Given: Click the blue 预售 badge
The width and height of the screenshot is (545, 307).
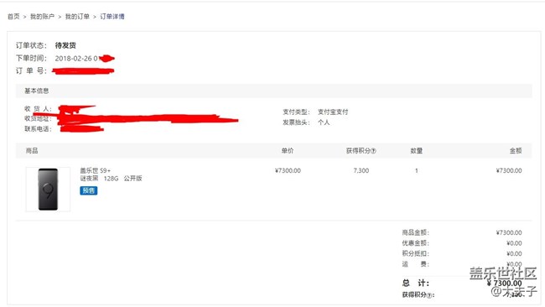Looking at the screenshot, I should [x=89, y=190].
